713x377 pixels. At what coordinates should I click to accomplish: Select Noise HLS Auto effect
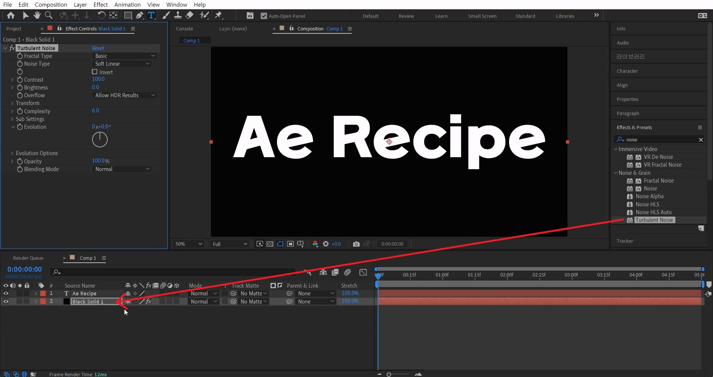[654, 212]
